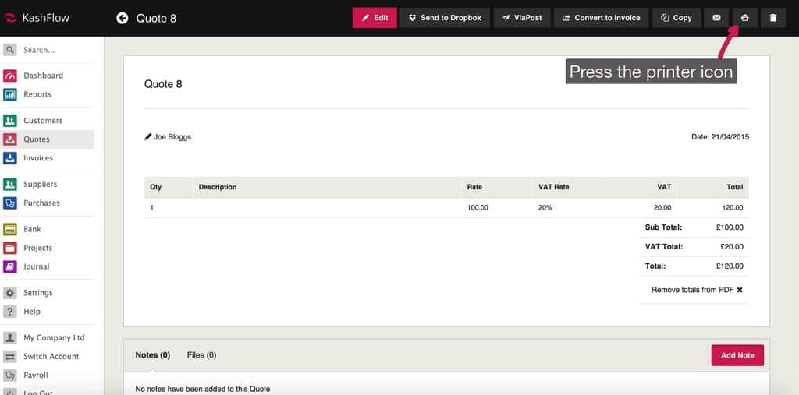Send the quote to Dropbox
The image size is (799, 395).
pos(445,18)
